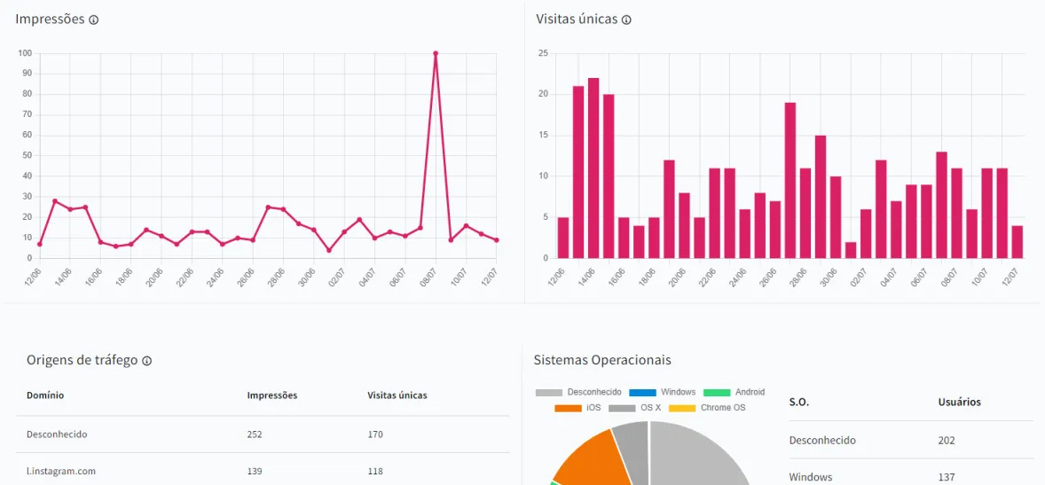
Task: Click the 118 unique visits value
Action: click(375, 471)
